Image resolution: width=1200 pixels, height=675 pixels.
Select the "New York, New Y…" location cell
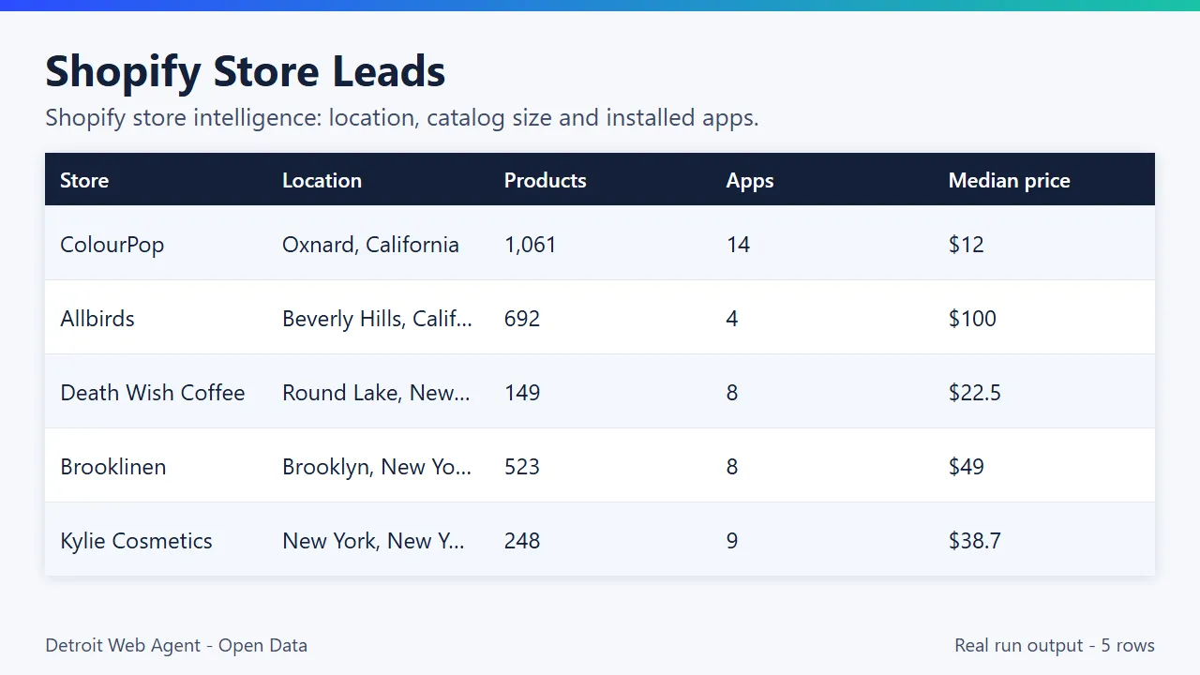(x=373, y=541)
